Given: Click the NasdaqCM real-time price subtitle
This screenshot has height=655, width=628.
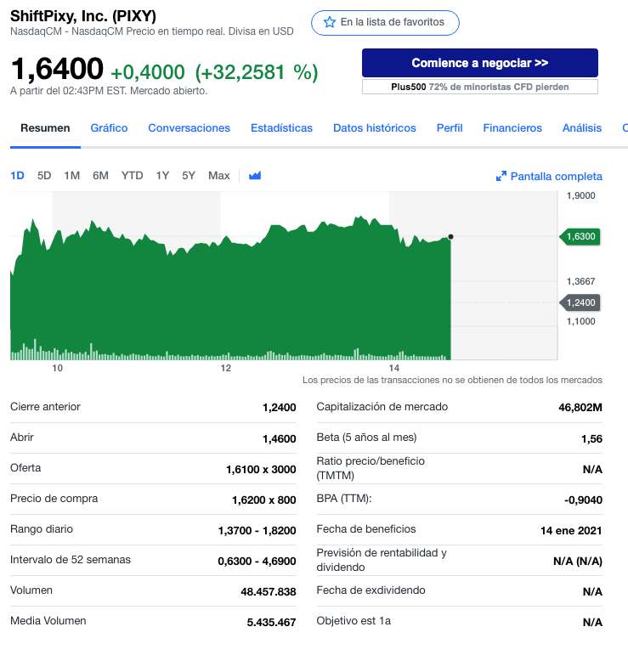Looking at the screenshot, I should 151,31.
